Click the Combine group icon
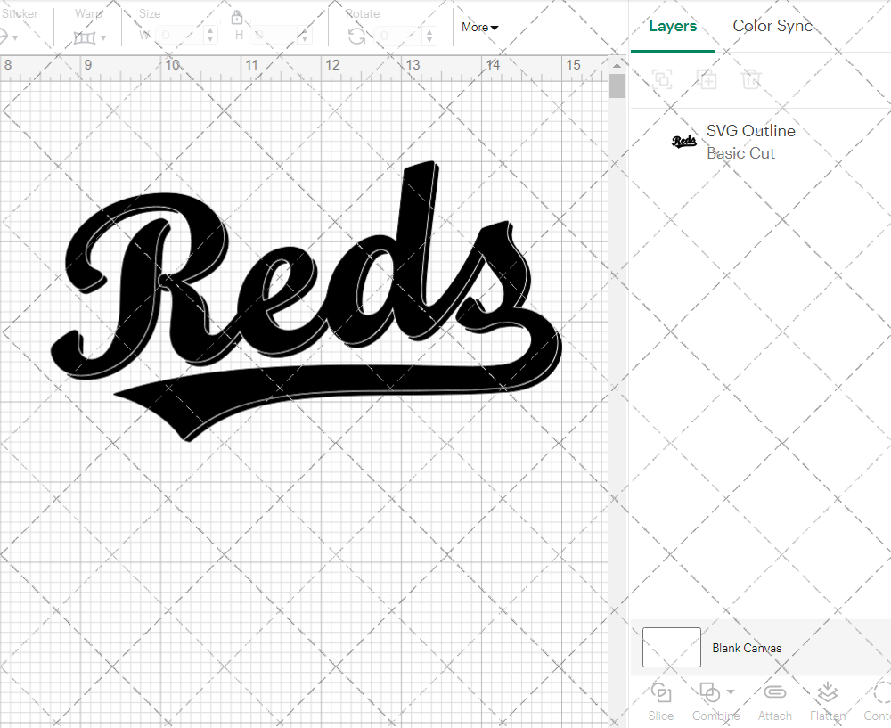The width and height of the screenshot is (891, 728). click(710, 692)
